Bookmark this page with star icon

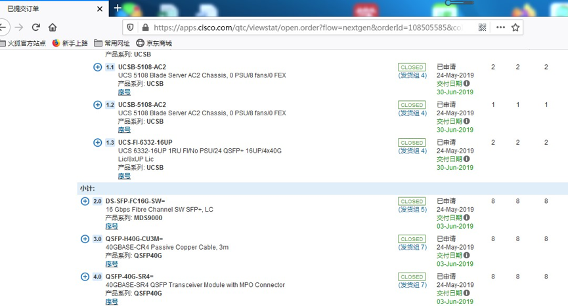(x=515, y=28)
